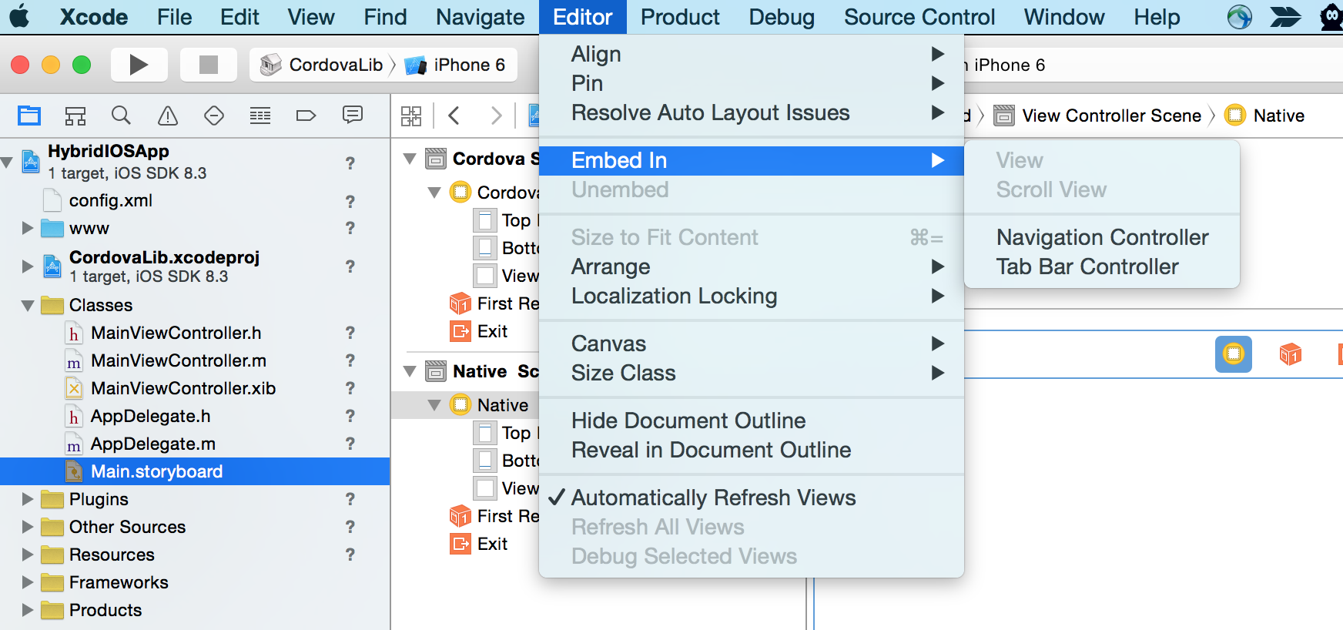This screenshot has height=630, width=1343.
Task: Open the Size Class submenu
Action: [x=752, y=373]
